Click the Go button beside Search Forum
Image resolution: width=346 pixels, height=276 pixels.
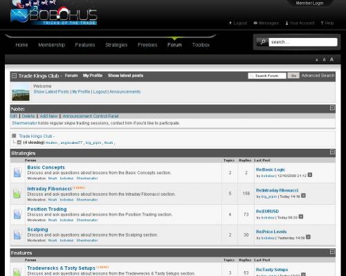click(x=293, y=75)
